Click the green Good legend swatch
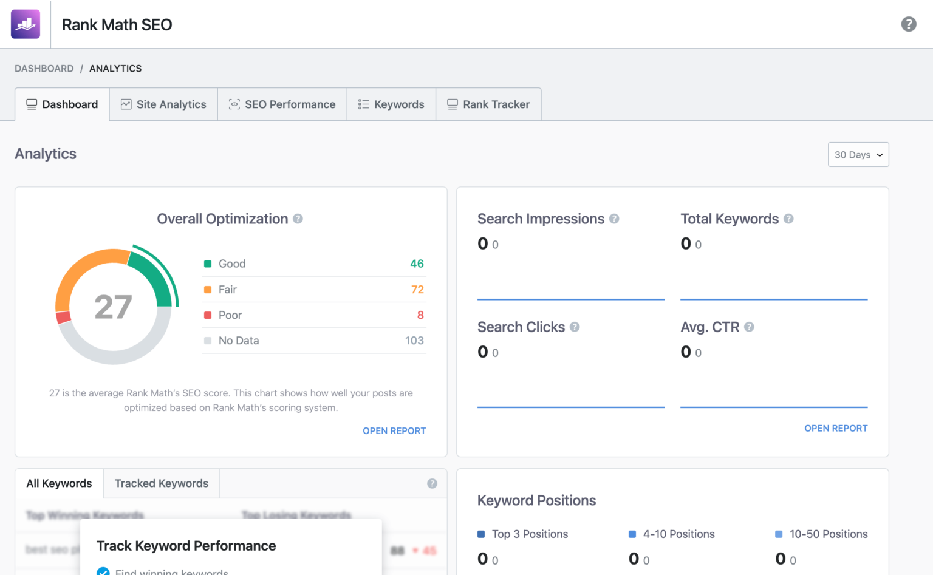 click(x=208, y=264)
